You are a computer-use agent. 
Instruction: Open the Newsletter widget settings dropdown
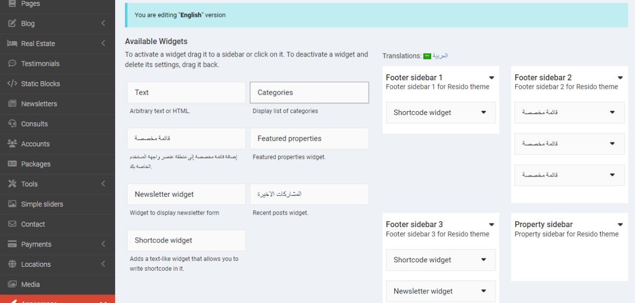[483, 291]
